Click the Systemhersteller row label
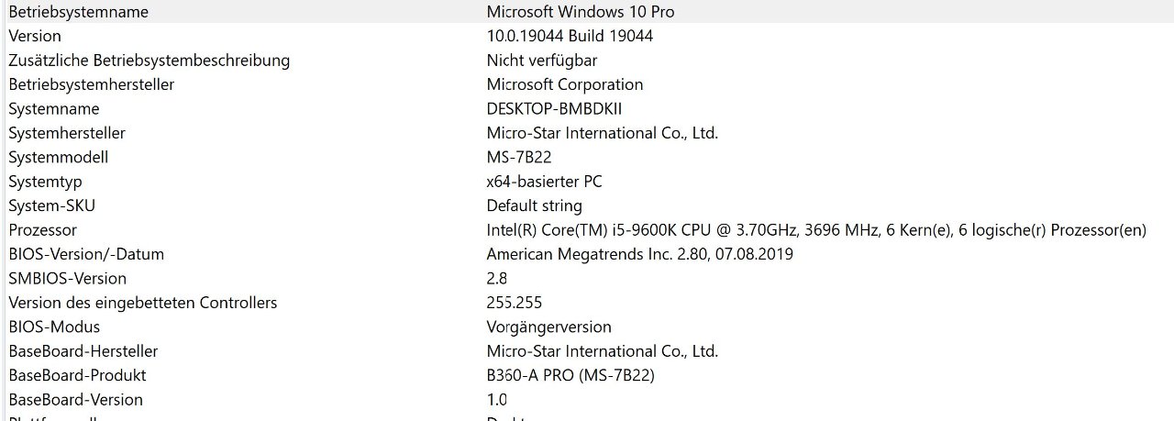The image size is (1174, 421). click(x=67, y=133)
